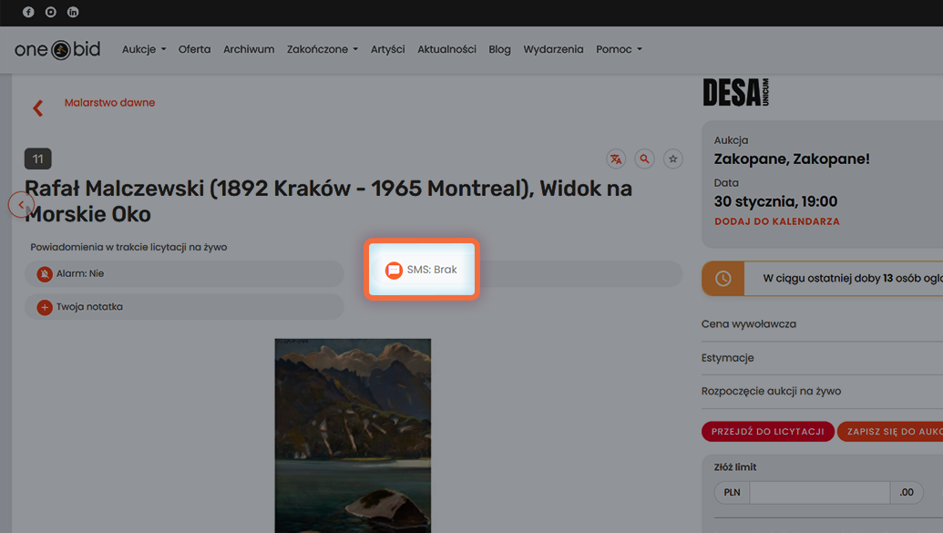Click DODAJ DO KALENDARZA link
Screen dimensions: 943x533
click(777, 221)
